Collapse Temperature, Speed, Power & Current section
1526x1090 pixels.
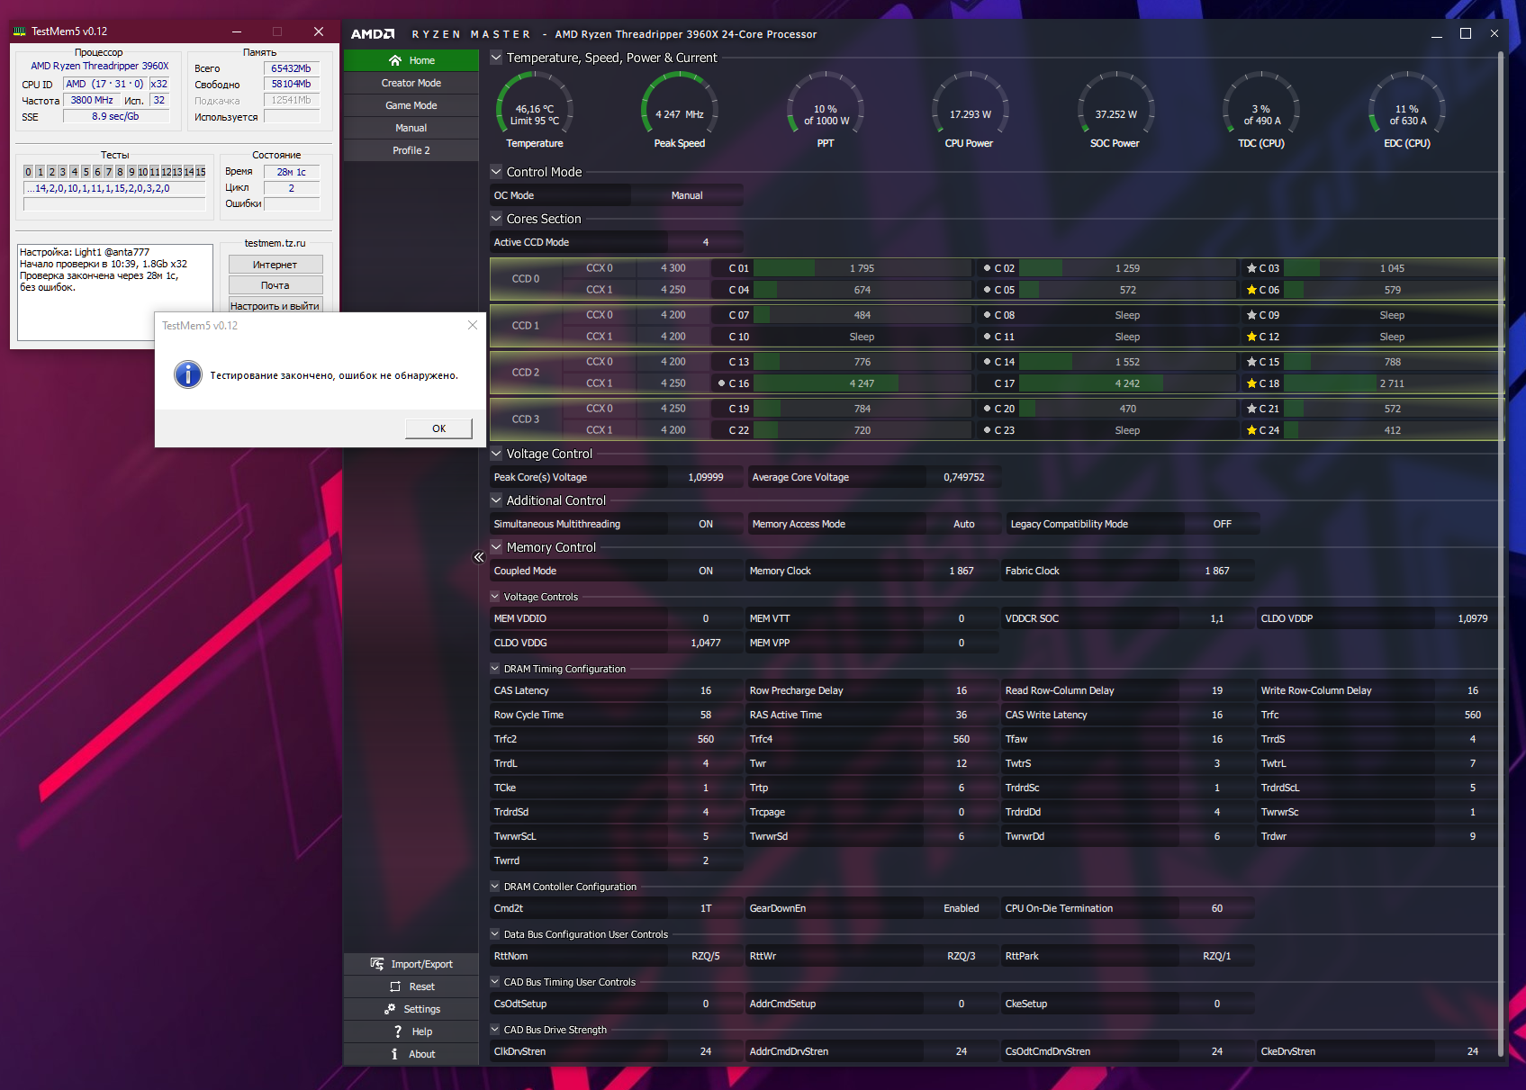pyautogui.click(x=496, y=57)
